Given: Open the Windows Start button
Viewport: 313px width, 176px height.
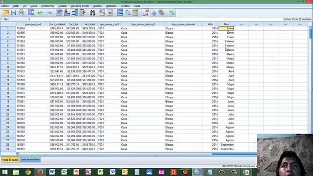Looking at the screenshot, I should (4, 172).
